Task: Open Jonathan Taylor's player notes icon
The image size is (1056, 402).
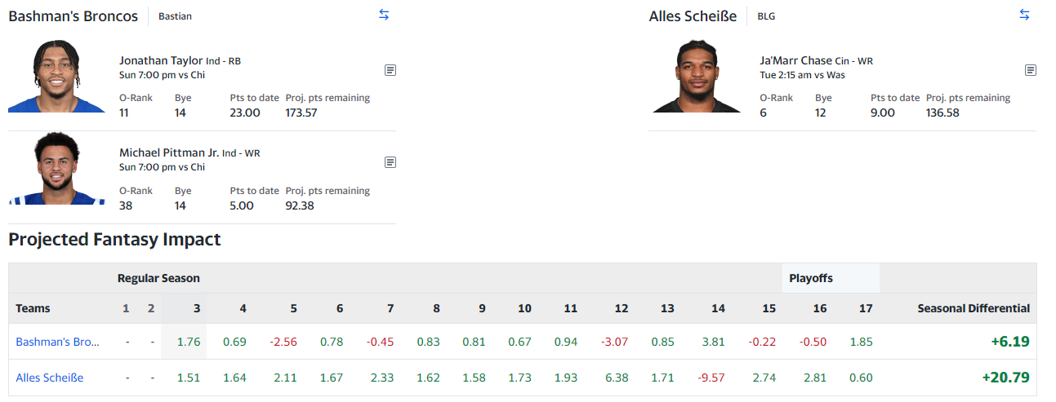Action: pos(390,70)
